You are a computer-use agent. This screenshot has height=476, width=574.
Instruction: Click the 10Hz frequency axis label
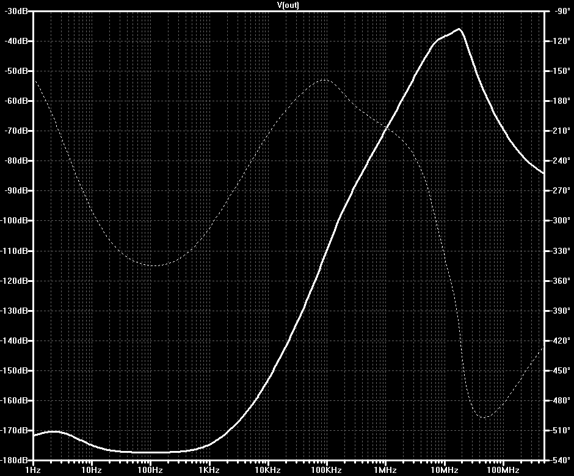point(92,470)
